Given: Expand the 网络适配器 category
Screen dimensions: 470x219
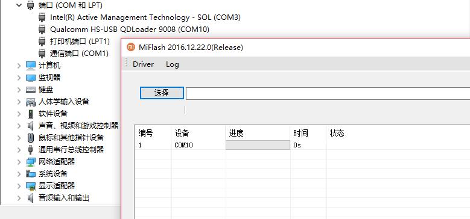Looking at the screenshot, I should pyautogui.click(x=19, y=162).
